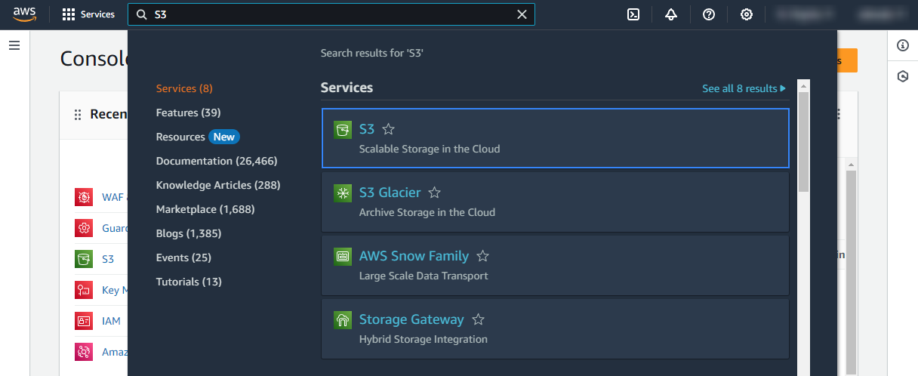Open the hamburger navigation menu
The image size is (918, 376).
coord(14,45)
